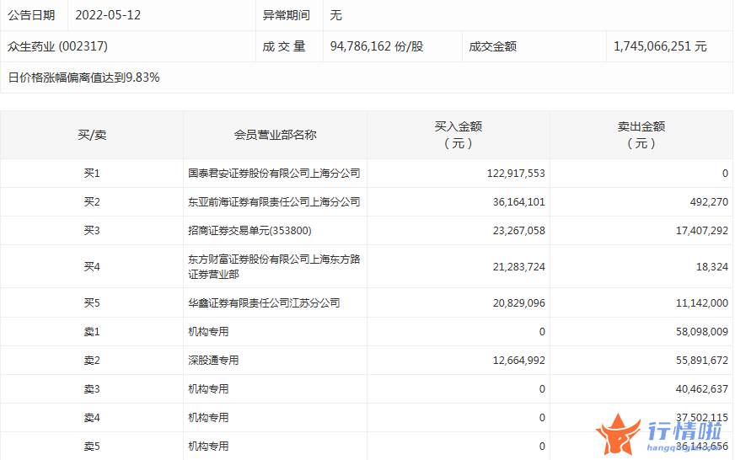Select trading volume 94,786,162 份/股
The width and height of the screenshot is (735, 460).
377,45
